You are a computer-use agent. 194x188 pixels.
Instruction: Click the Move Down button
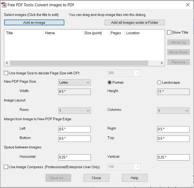(x=178, y=52)
